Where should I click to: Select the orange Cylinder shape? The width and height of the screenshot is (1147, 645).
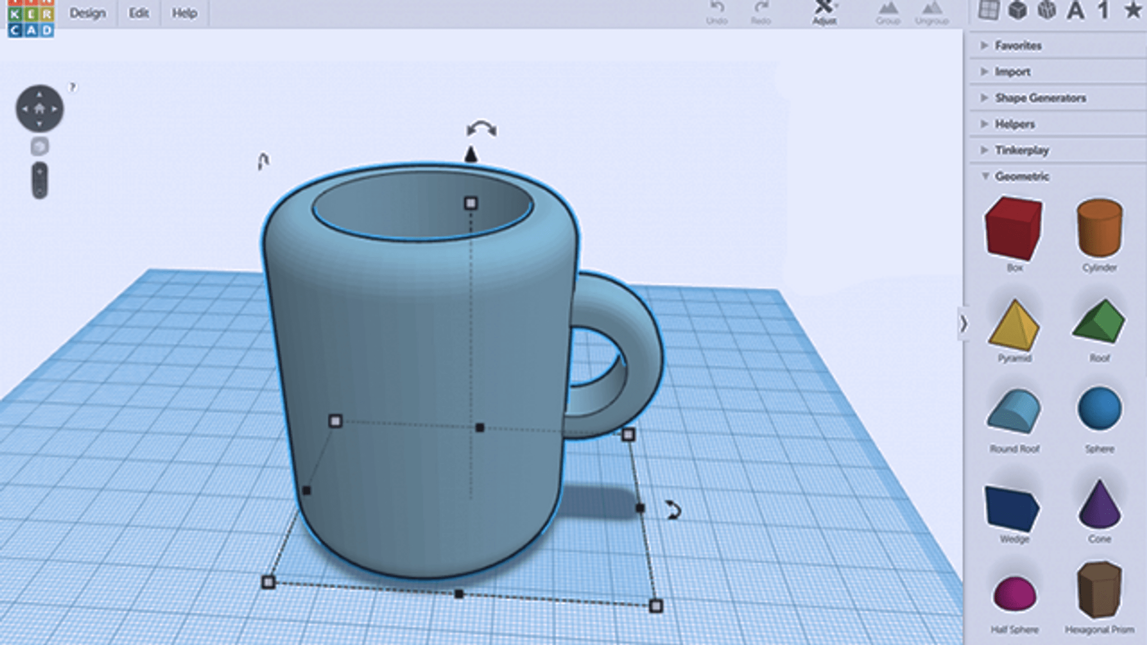tap(1099, 227)
